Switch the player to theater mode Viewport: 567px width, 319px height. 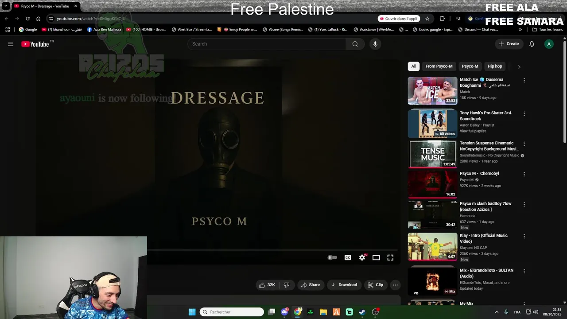click(376, 257)
